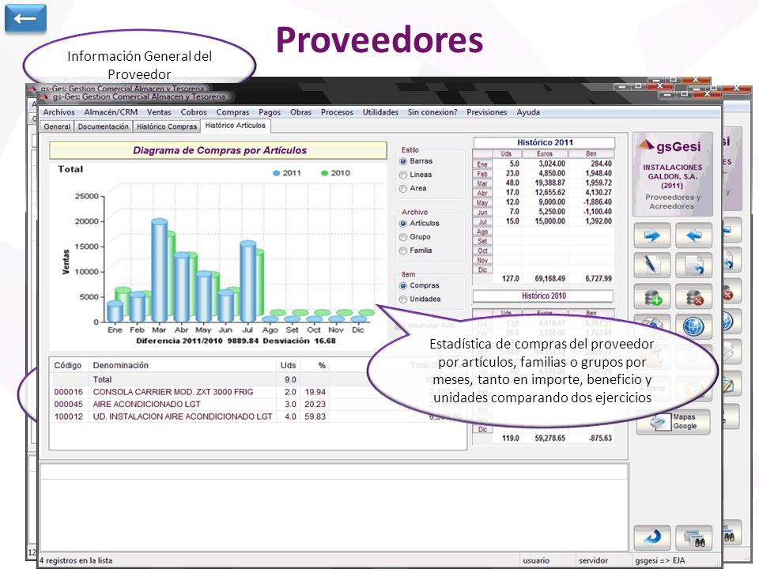Open the Obras menu

(x=300, y=112)
